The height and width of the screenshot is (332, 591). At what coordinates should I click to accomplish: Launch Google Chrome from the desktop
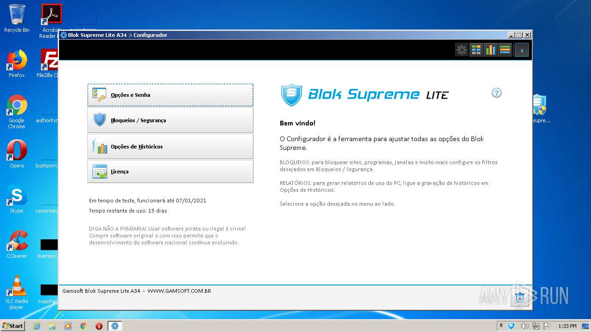tap(17, 112)
